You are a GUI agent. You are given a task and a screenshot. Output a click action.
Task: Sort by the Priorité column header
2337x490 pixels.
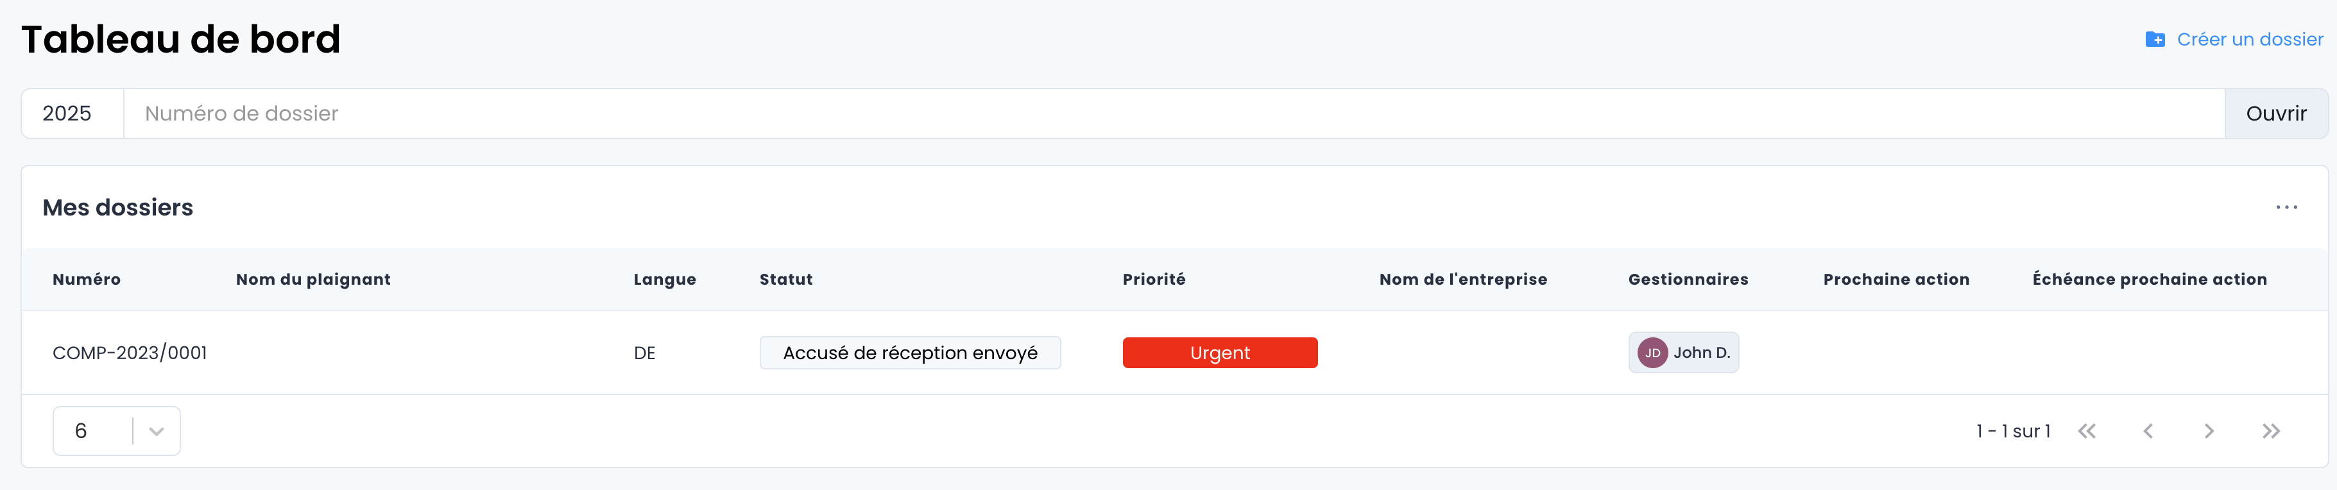(x=1153, y=280)
